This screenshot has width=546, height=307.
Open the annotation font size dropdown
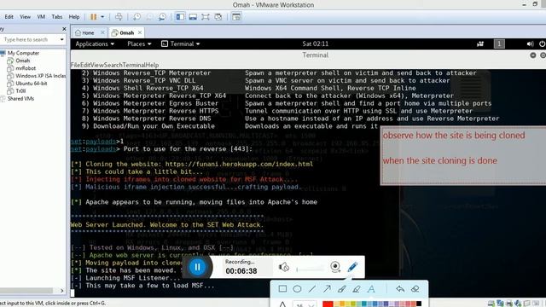[305, 304]
